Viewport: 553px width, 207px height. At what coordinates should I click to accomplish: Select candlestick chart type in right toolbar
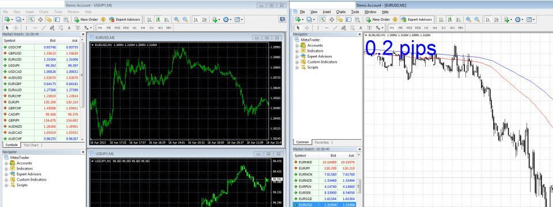(x=450, y=20)
